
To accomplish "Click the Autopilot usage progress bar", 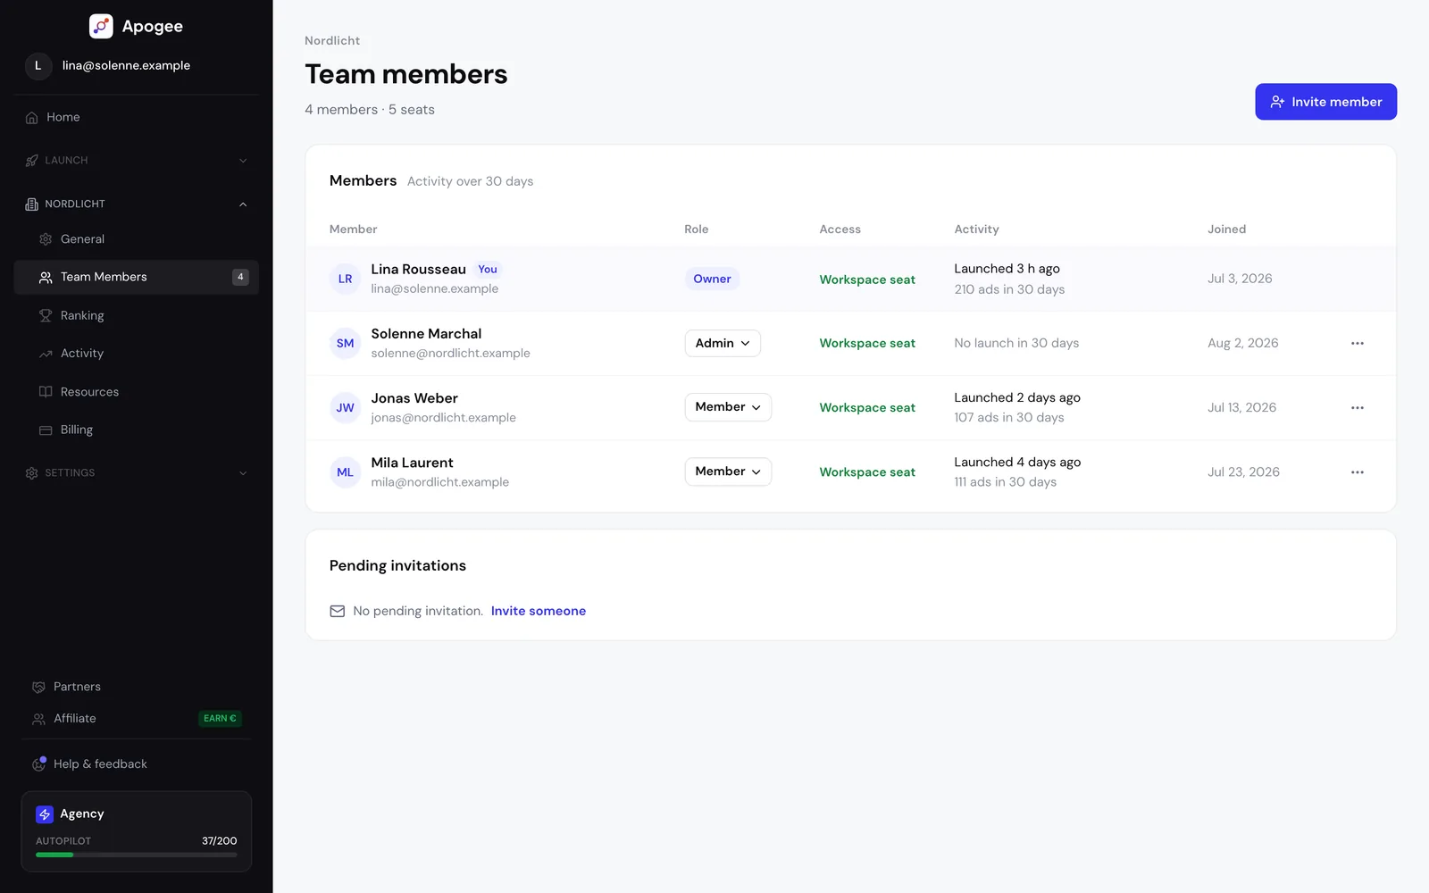I will 137,855.
